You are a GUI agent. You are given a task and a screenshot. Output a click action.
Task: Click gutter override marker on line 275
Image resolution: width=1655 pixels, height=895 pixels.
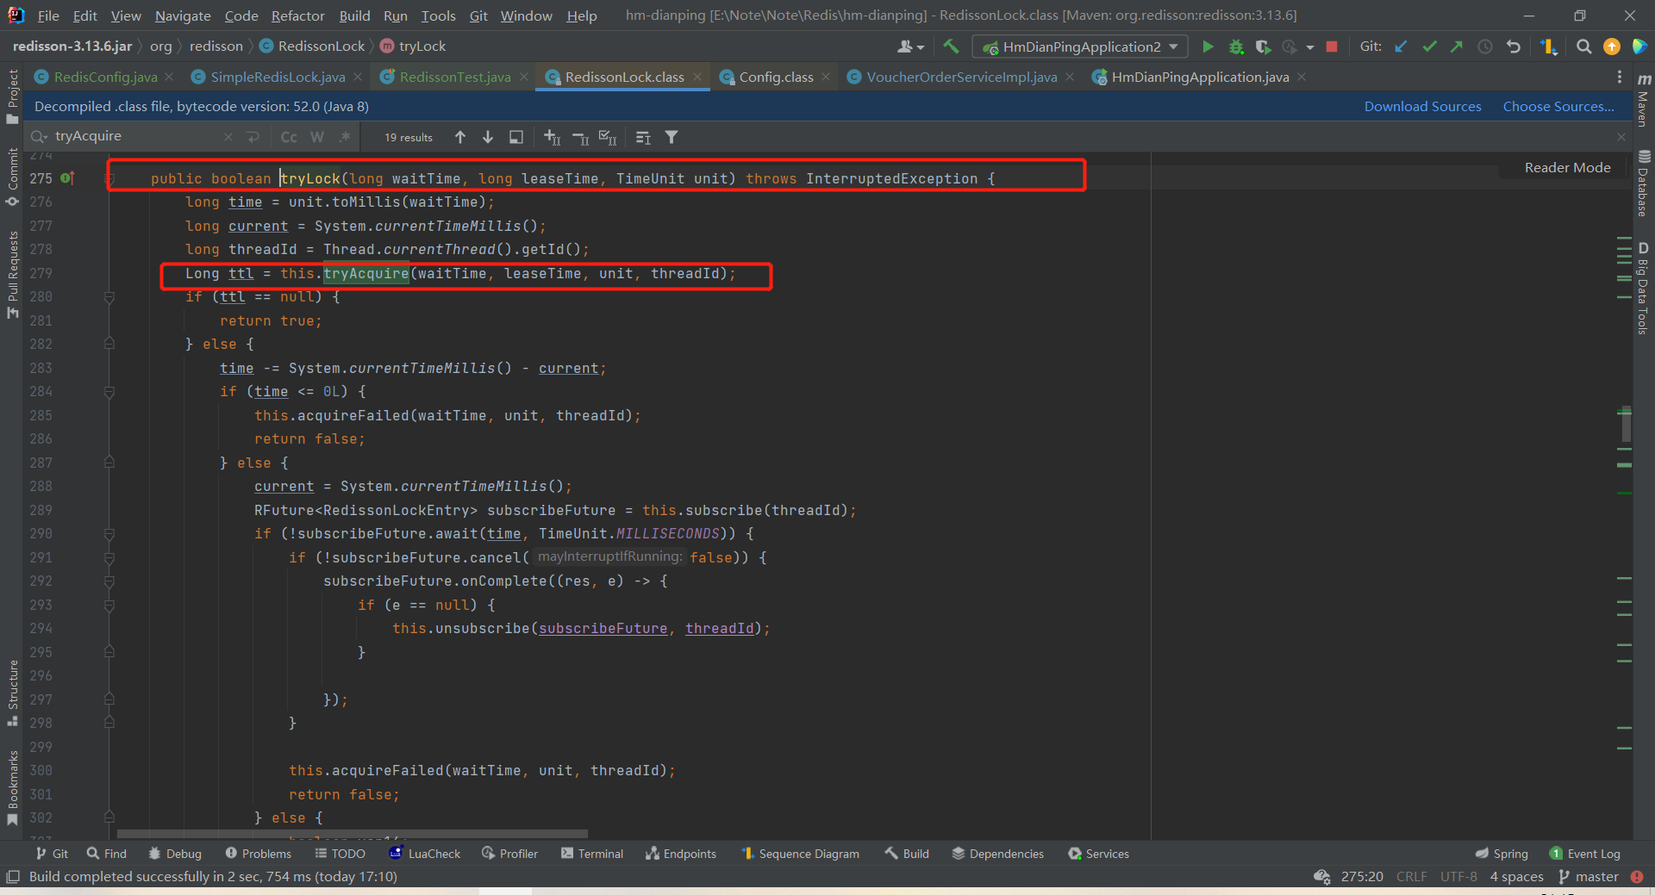coord(67,178)
